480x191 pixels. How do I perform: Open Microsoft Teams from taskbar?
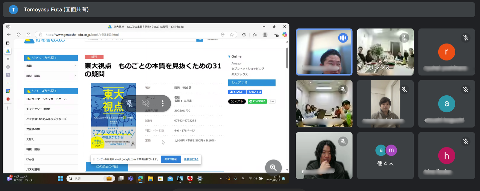click(x=131, y=179)
